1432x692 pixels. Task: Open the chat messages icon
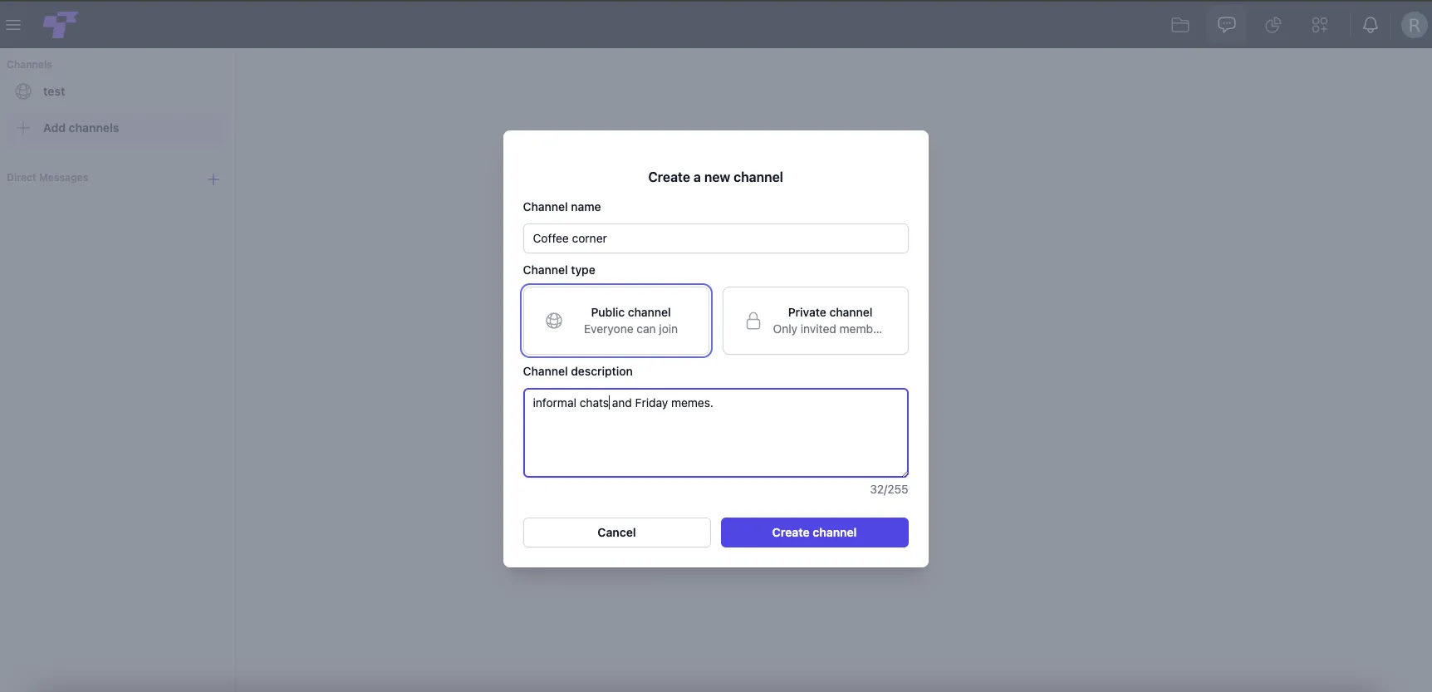[1227, 25]
